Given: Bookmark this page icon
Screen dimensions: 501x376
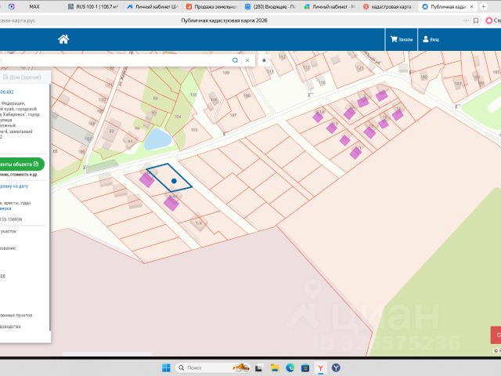Looking at the screenshot, I should pos(476,21).
